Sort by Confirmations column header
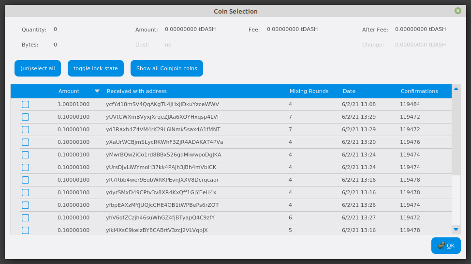The width and height of the screenshot is (471, 264). 419,91
